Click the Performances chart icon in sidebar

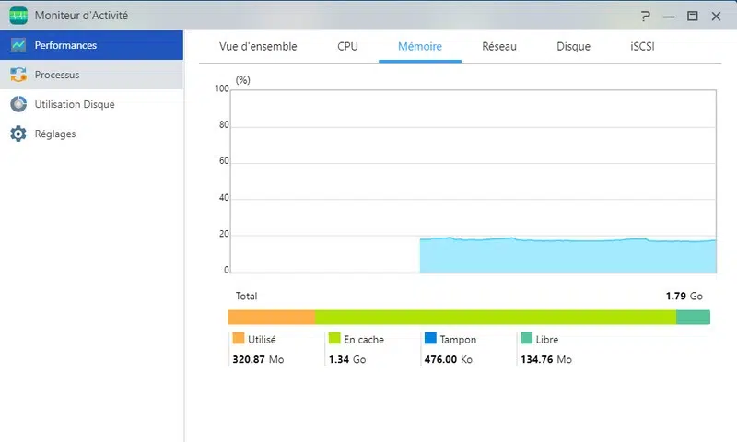coord(18,45)
